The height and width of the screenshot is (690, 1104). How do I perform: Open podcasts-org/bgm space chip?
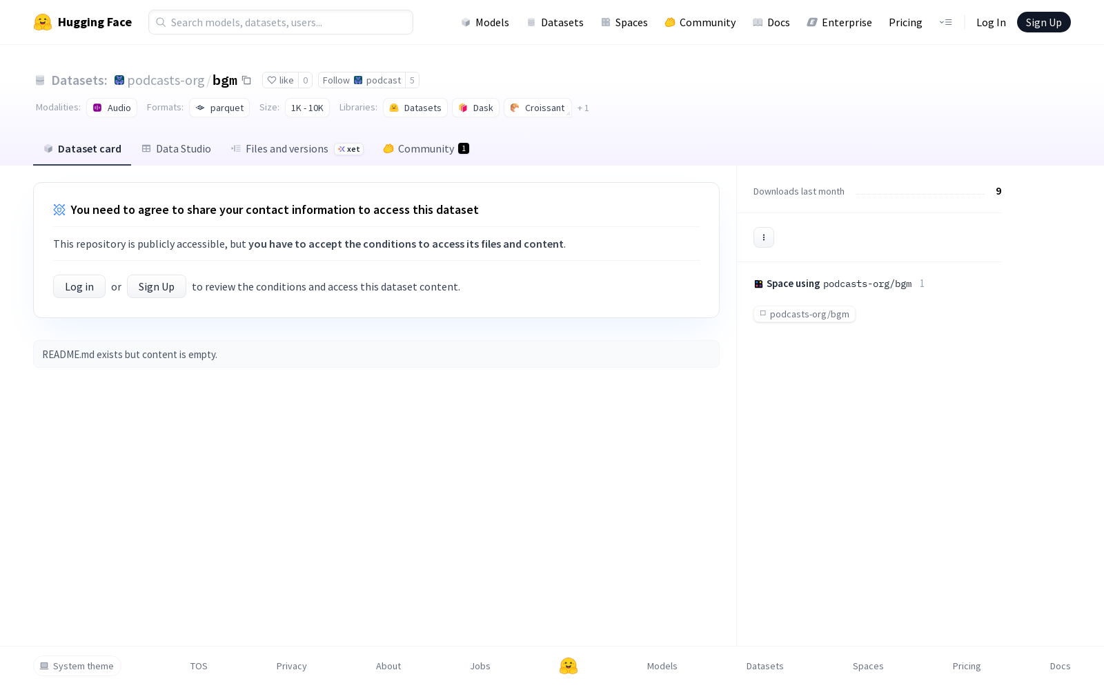(x=805, y=314)
